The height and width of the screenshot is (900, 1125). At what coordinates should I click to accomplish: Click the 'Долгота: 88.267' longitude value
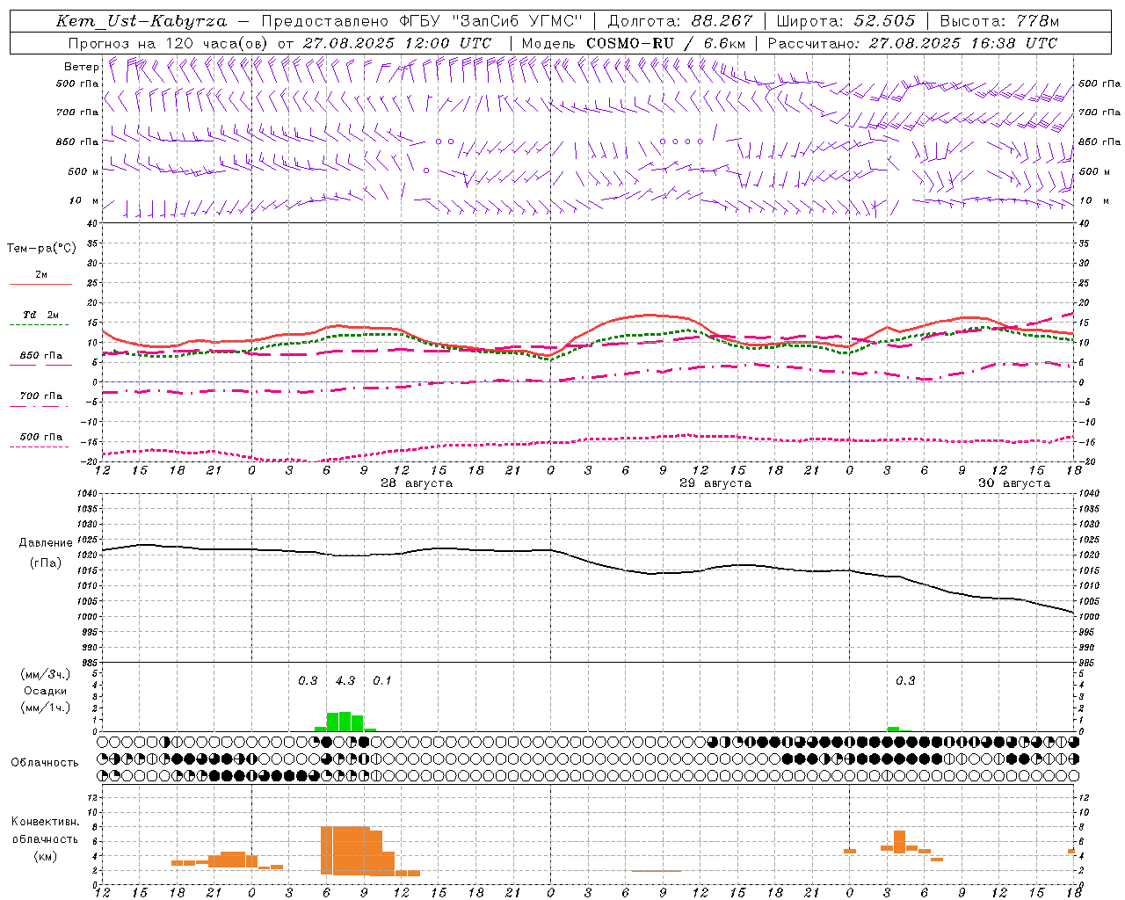680,21
